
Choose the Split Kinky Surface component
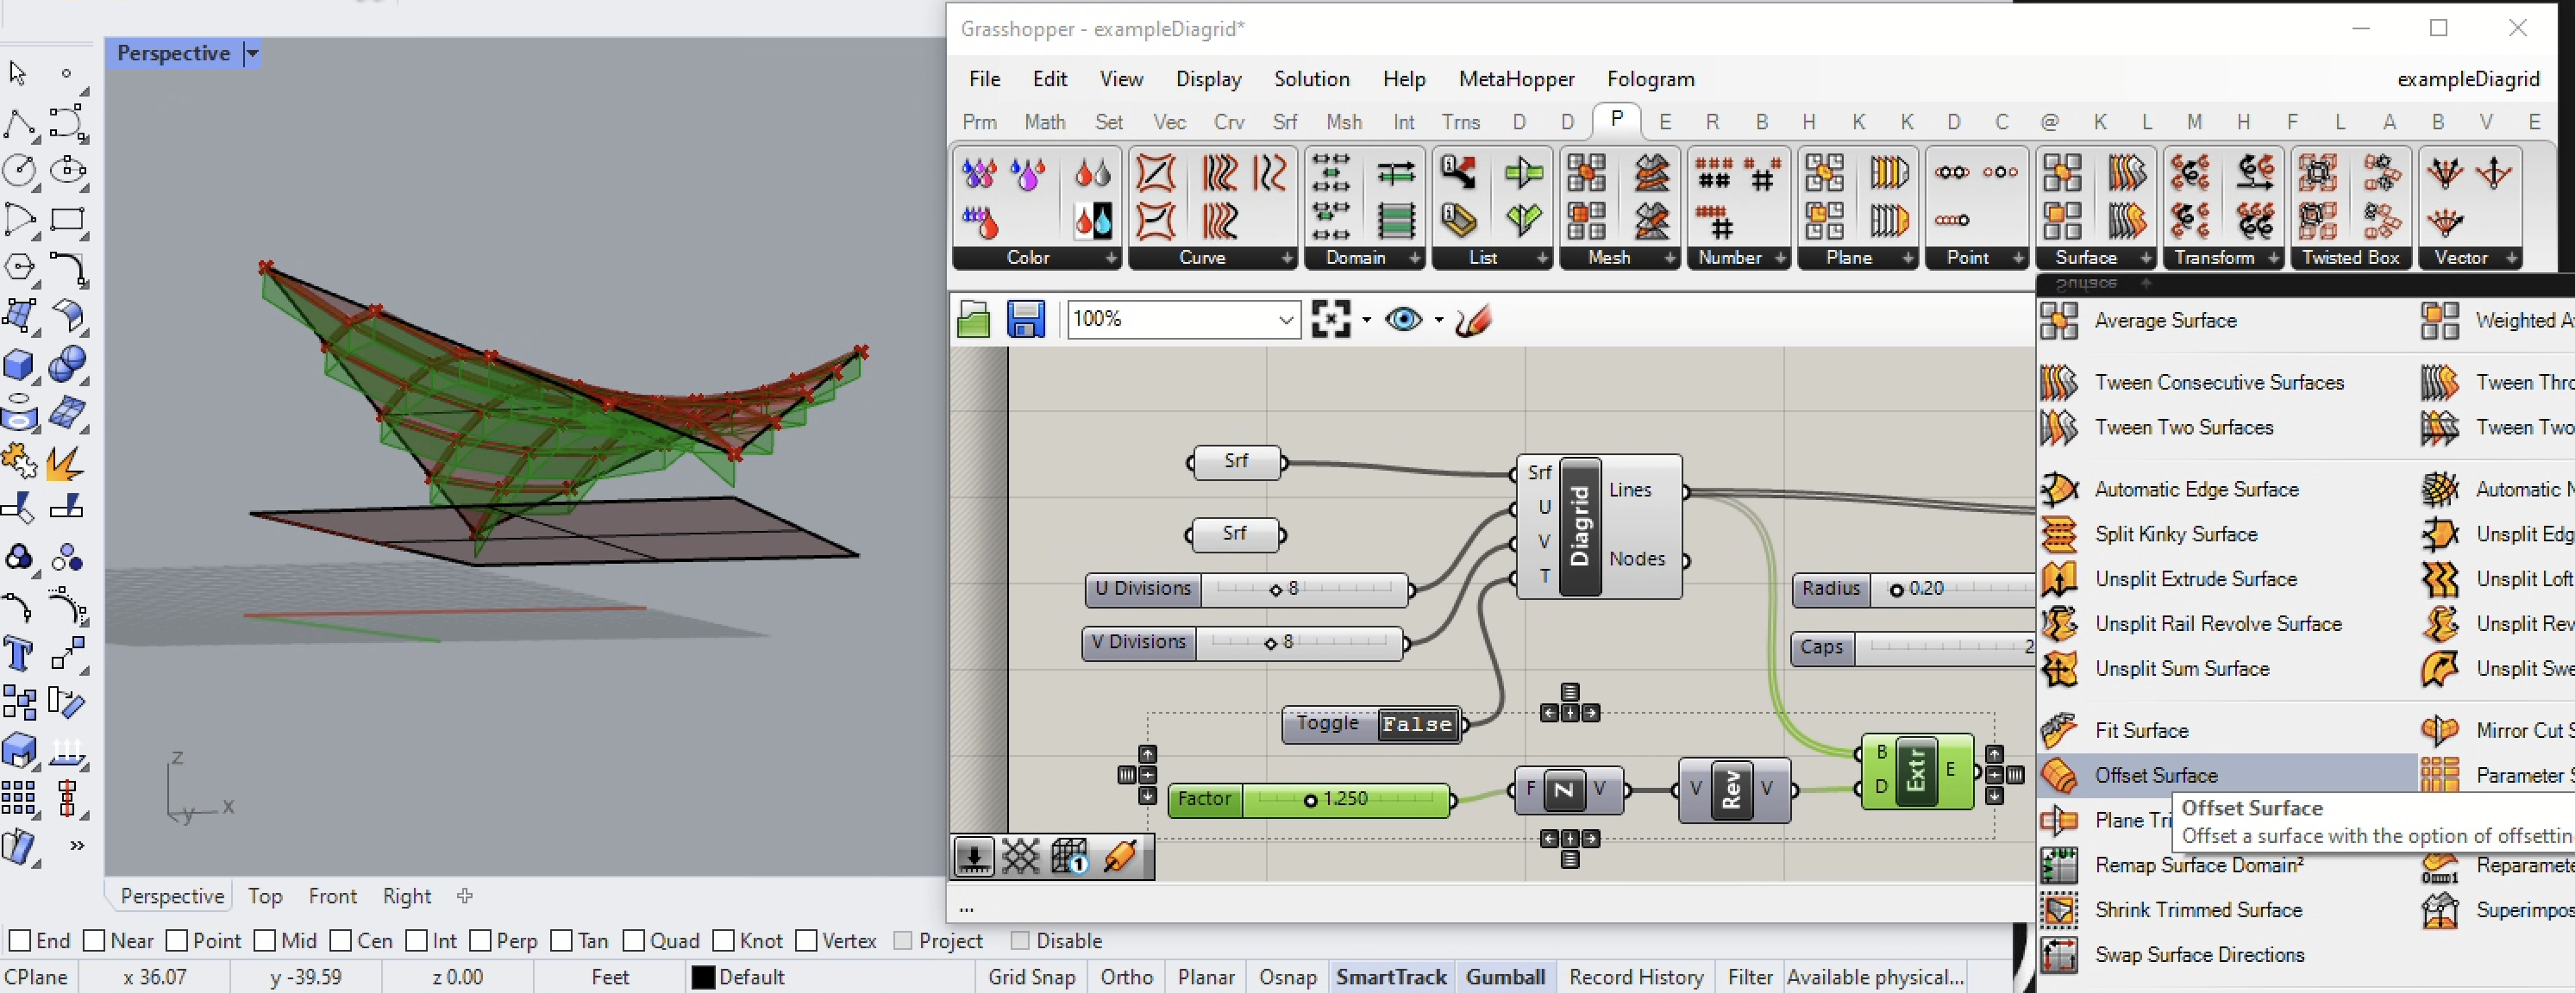tap(2175, 534)
